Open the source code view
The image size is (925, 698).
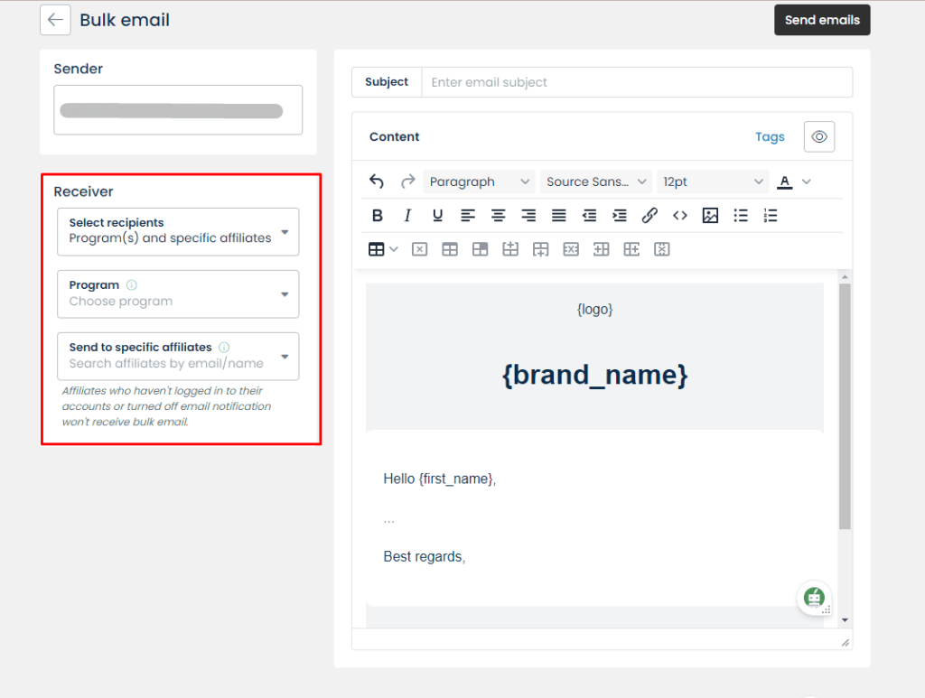[680, 216]
